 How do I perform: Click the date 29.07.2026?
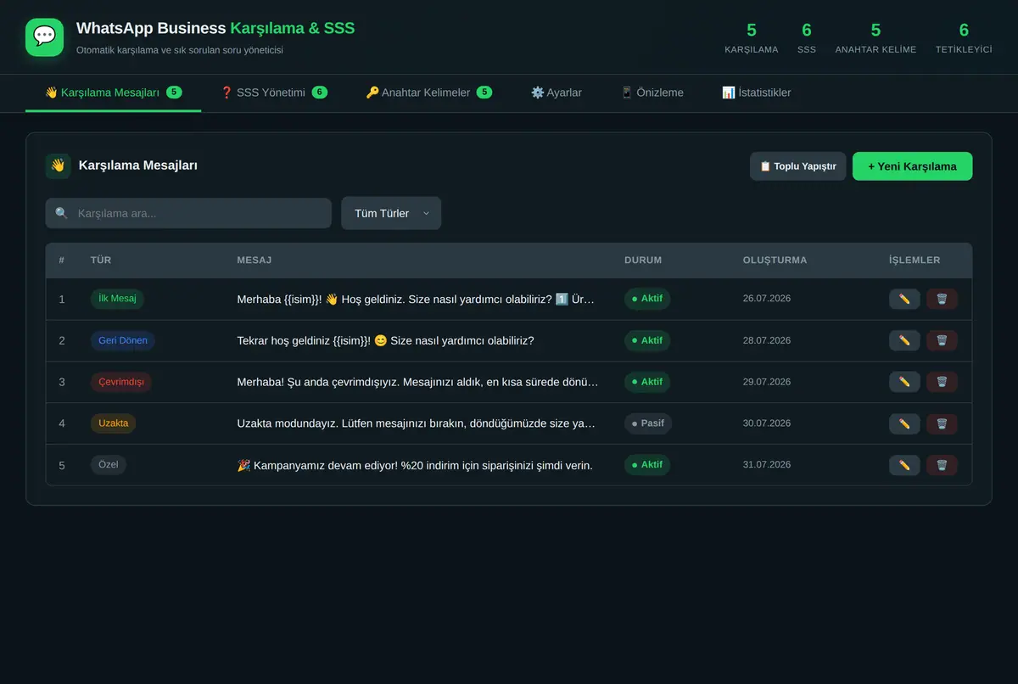766,382
